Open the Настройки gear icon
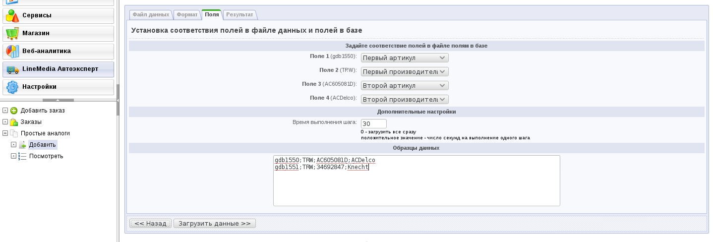This screenshot has width=713, height=242. [12, 87]
